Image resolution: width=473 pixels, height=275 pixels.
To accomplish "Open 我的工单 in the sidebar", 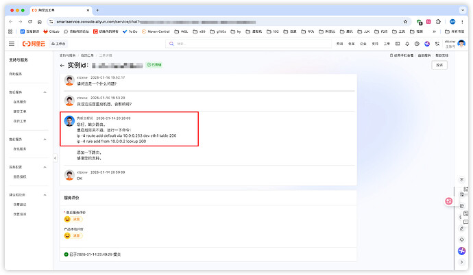I will (x=19, y=120).
